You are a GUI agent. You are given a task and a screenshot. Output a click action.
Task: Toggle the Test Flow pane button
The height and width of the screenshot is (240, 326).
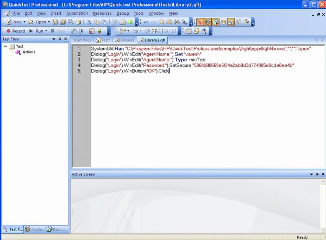click(x=200, y=22)
